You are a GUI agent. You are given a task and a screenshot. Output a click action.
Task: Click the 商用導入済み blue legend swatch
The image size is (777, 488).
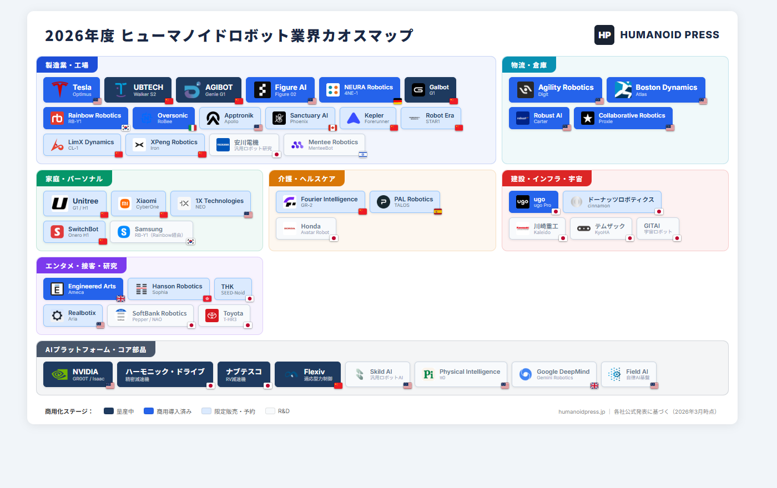pyautogui.click(x=149, y=411)
